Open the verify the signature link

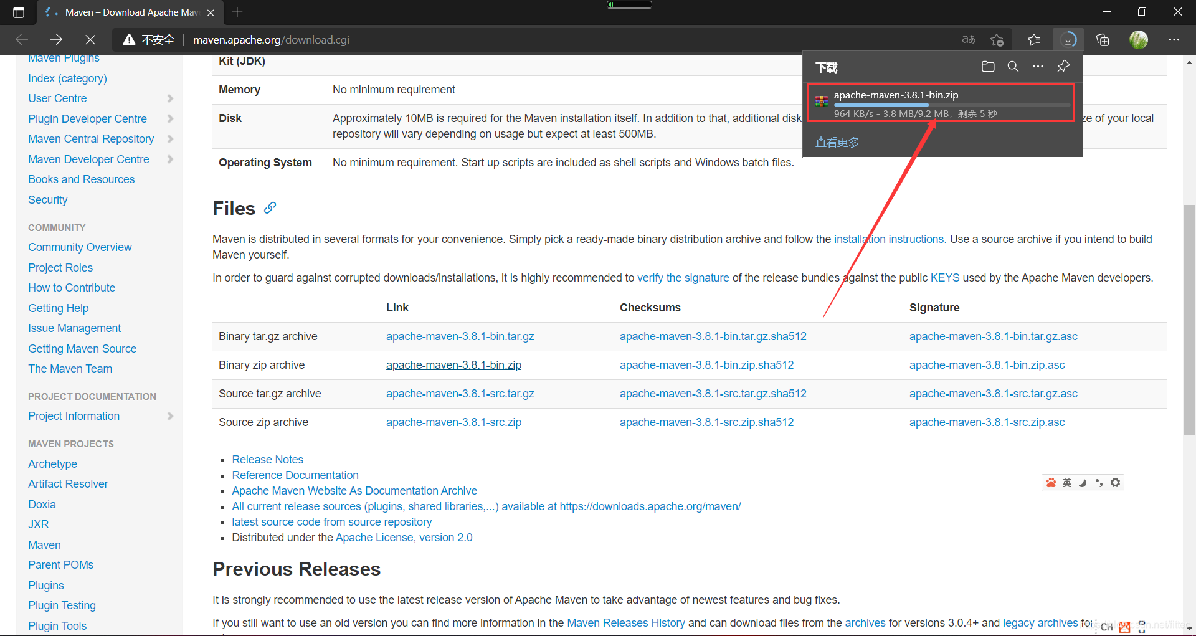click(683, 278)
